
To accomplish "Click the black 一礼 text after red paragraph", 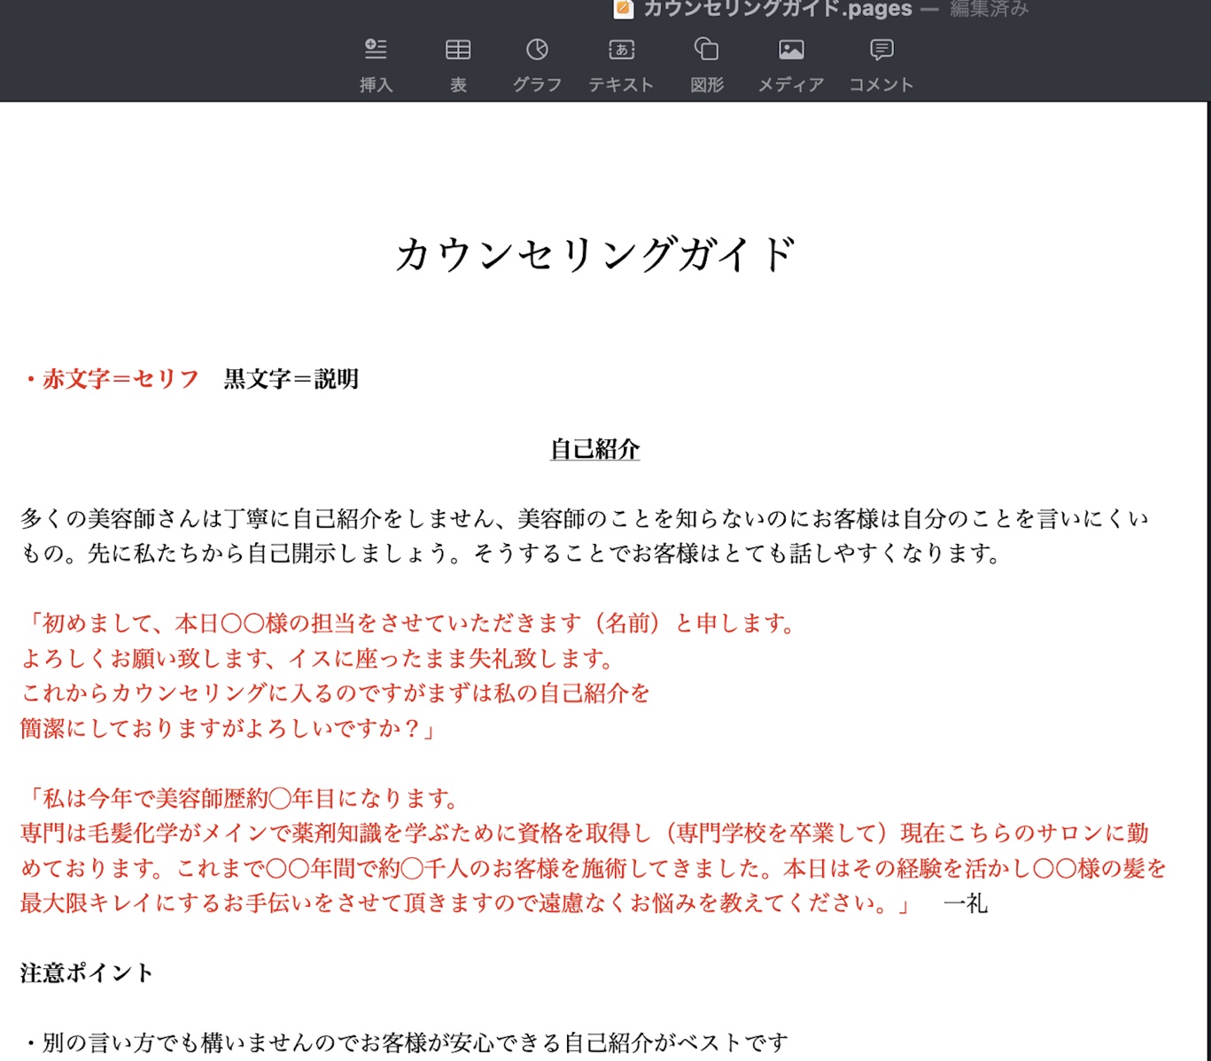I will (965, 903).
